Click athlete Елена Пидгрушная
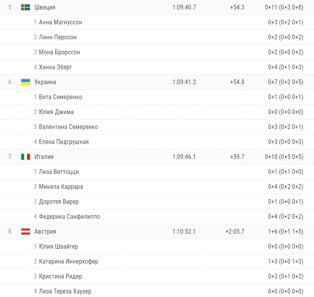Viewport: 314px width, 297px height. 64,142
